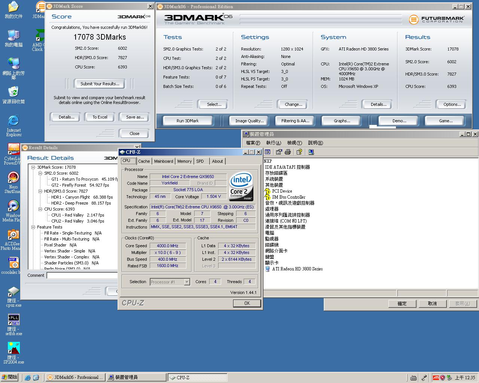Select the SM Bus Controller warning device

pos(289,197)
